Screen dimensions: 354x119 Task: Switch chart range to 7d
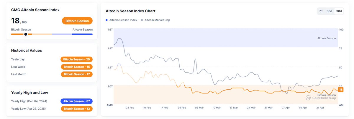pos(321,11)
